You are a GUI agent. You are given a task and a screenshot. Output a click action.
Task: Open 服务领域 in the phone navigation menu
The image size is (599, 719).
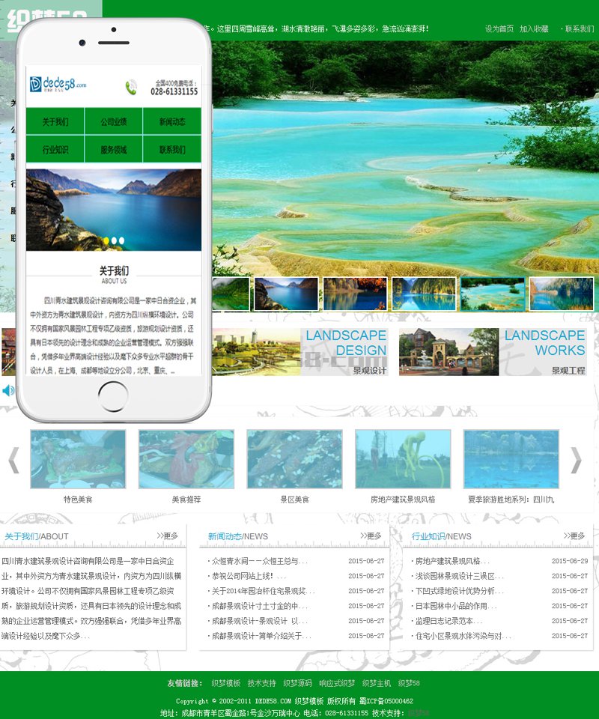(x=114, y=149)
